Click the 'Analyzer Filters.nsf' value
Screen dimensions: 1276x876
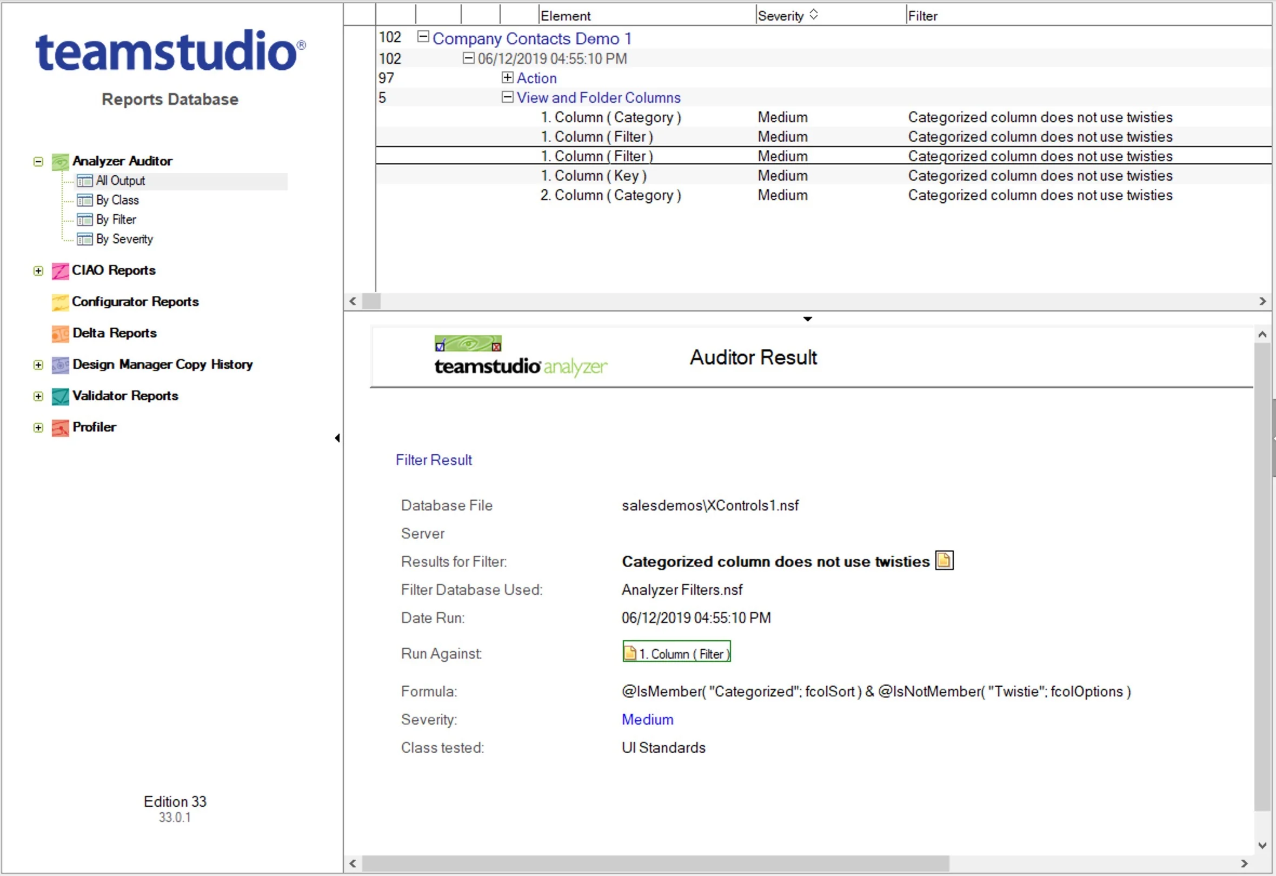click(682, 589)
